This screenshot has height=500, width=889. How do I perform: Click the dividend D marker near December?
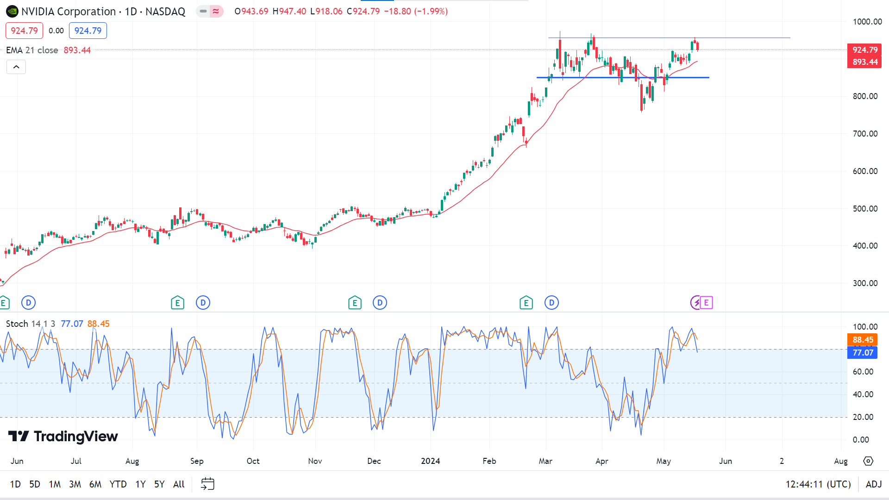[380, 303]
